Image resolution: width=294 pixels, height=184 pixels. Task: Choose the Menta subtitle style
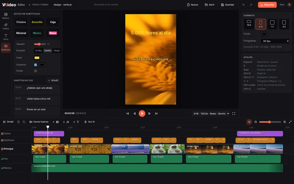pyautogui.click(x=37, y=33)
